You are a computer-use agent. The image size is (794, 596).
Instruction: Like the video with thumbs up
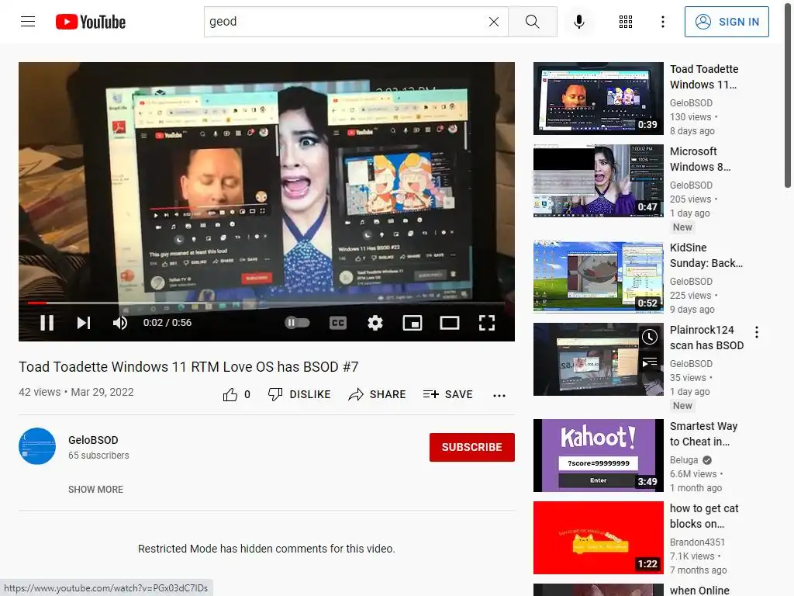[x=230, y=394]
